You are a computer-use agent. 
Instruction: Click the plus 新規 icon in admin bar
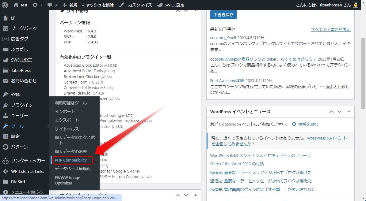click(65, 5)
